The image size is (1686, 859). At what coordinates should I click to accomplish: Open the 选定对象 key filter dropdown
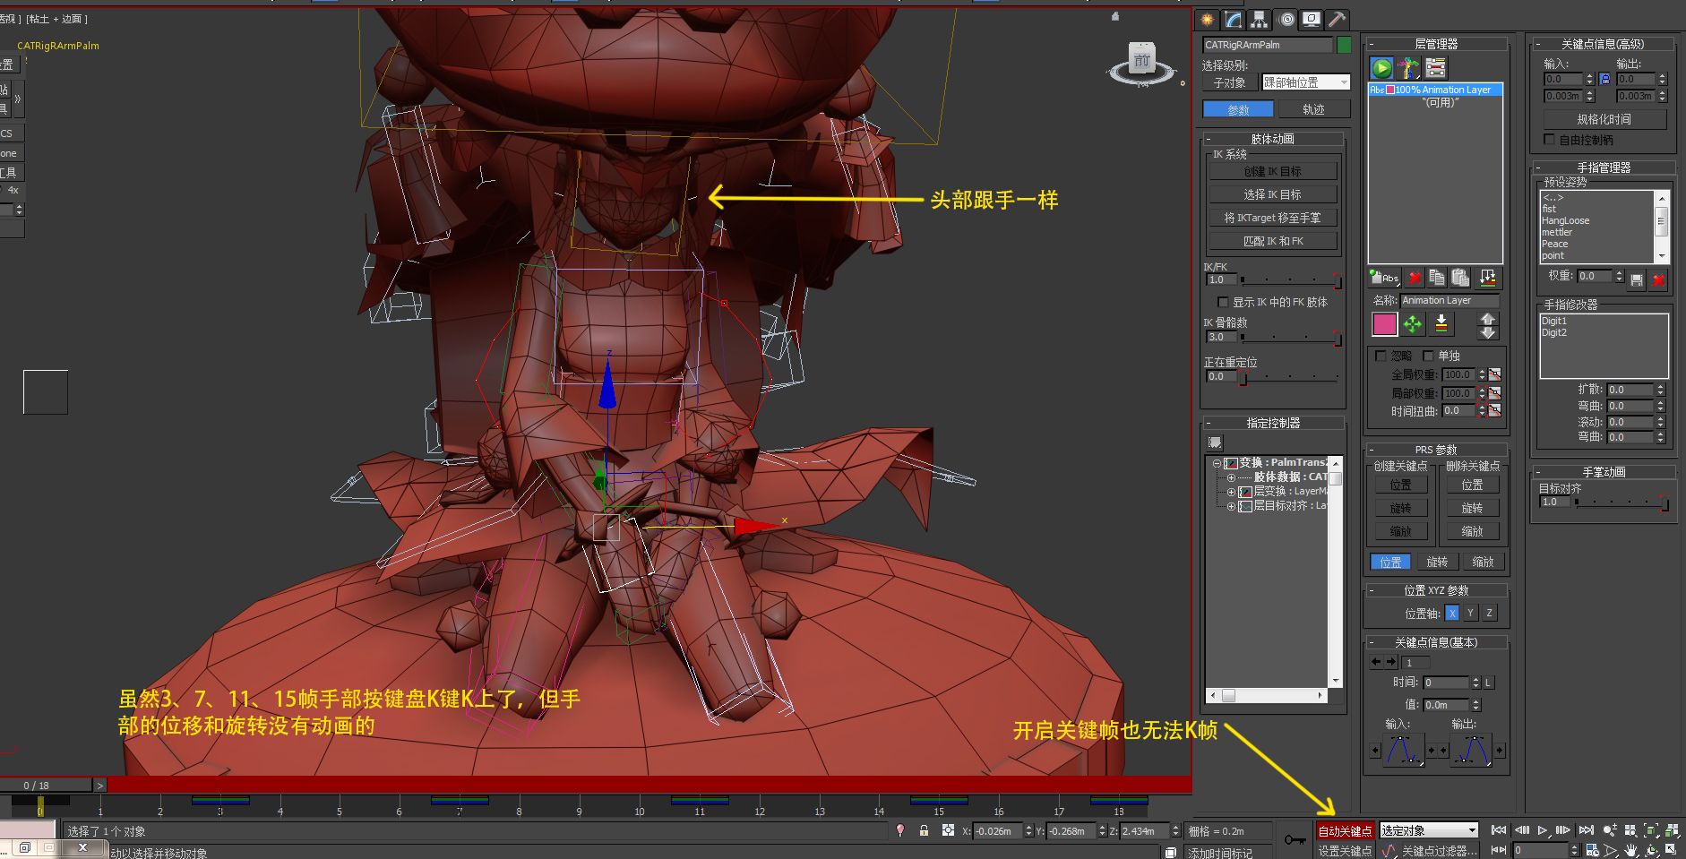(x=1428, y=830)
